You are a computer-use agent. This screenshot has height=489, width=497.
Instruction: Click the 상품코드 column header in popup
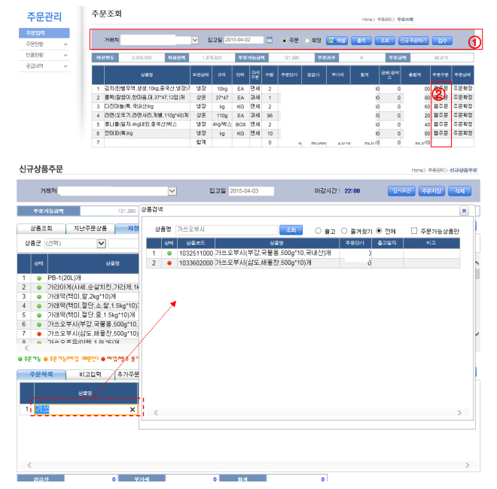196,243
